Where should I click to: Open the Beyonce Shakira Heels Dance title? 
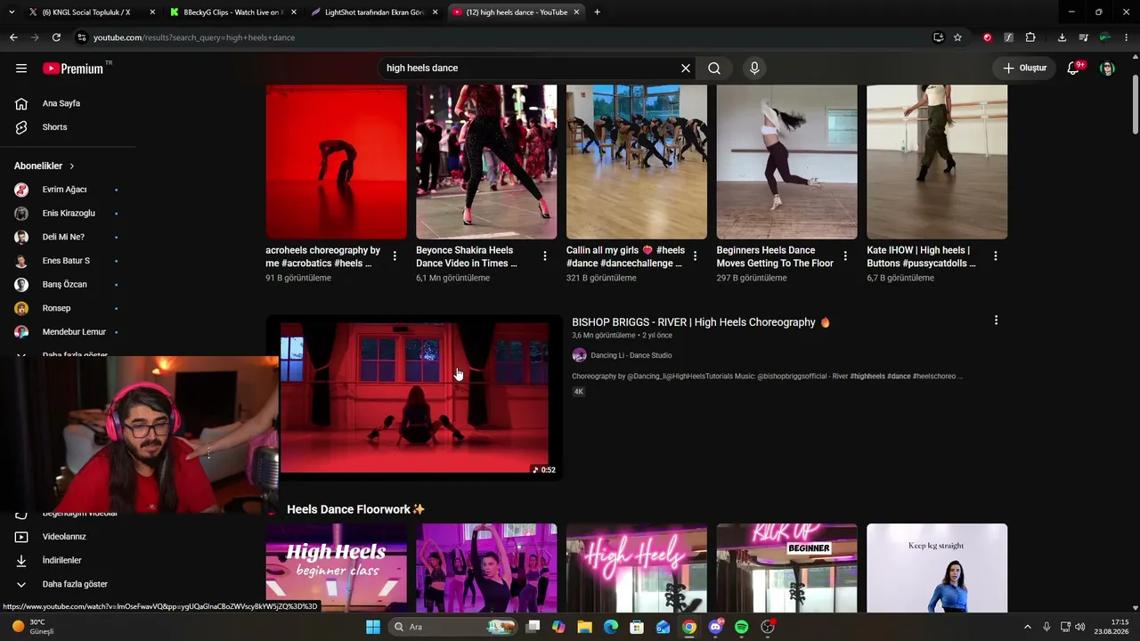click(467, 256)
